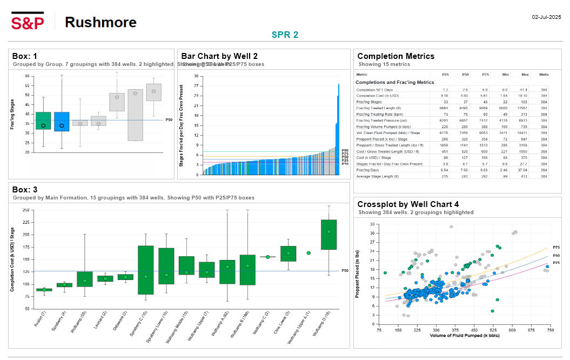Select the Avalon (7) axis label

36,319
